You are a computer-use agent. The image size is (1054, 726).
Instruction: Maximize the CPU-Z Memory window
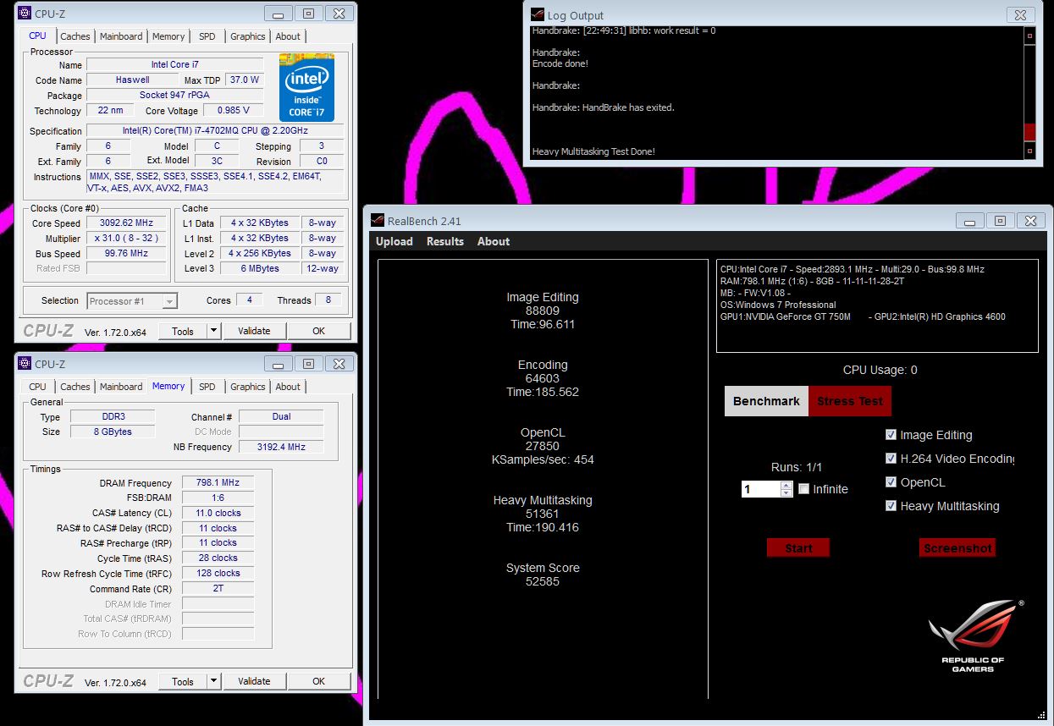point(308,364)
